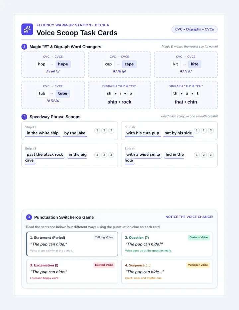239x310 pixels.
Task: Click the Talking Voice tag
Action: [104, 237]
